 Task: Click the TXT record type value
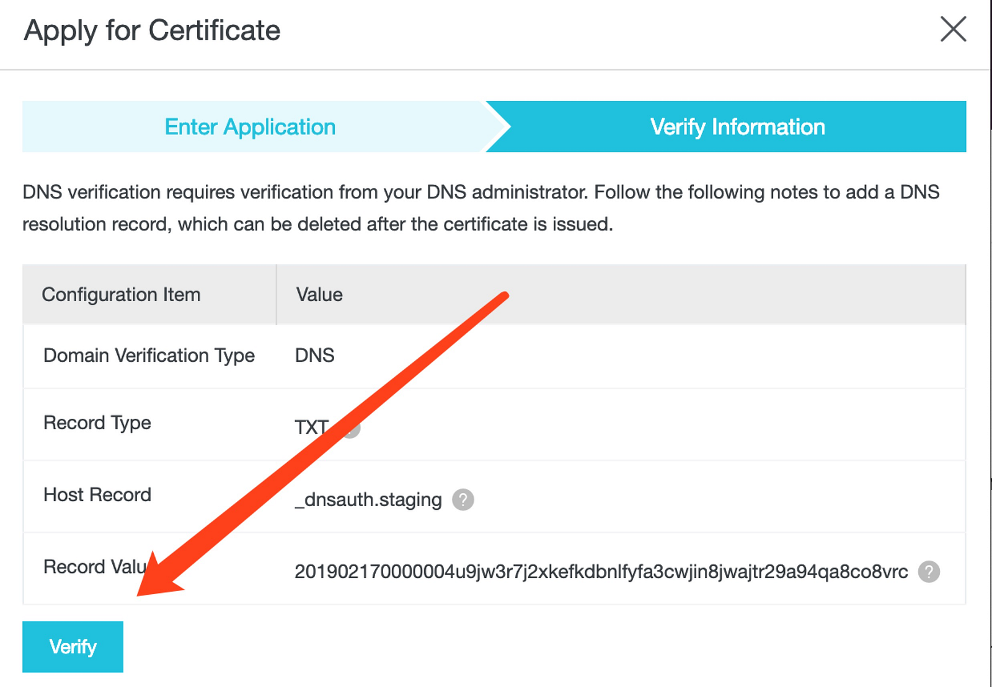pos(309,427)
